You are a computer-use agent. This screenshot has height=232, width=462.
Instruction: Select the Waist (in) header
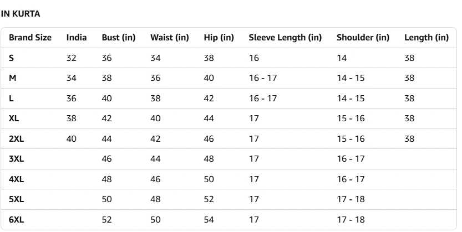pyautogui.click(x=169, y=38)
